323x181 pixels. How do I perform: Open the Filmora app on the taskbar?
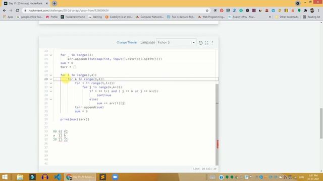click(32, 177)
